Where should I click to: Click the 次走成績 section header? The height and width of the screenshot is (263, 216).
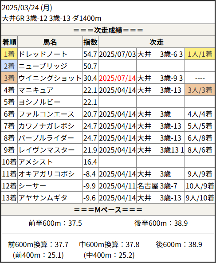click(x=108, y=30)
